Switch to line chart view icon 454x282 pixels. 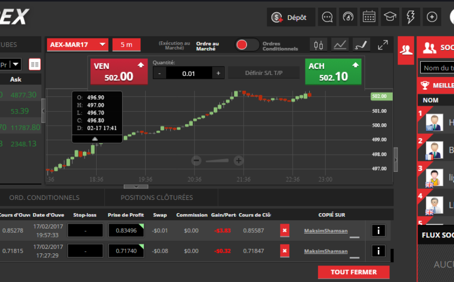[341, 45]
